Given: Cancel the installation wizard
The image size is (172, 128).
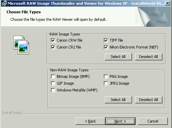Looking at the screenshot, I should point(153,121).
